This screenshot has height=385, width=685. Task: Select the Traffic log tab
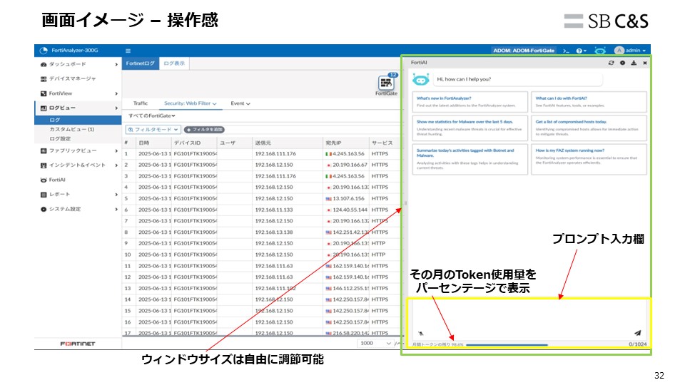[141, 103]
